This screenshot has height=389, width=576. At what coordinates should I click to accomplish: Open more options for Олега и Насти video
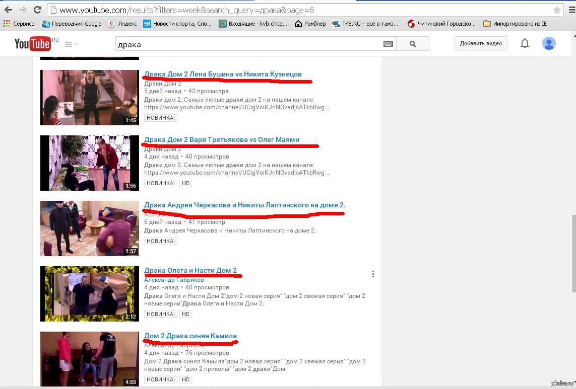(x=373, y=274)
